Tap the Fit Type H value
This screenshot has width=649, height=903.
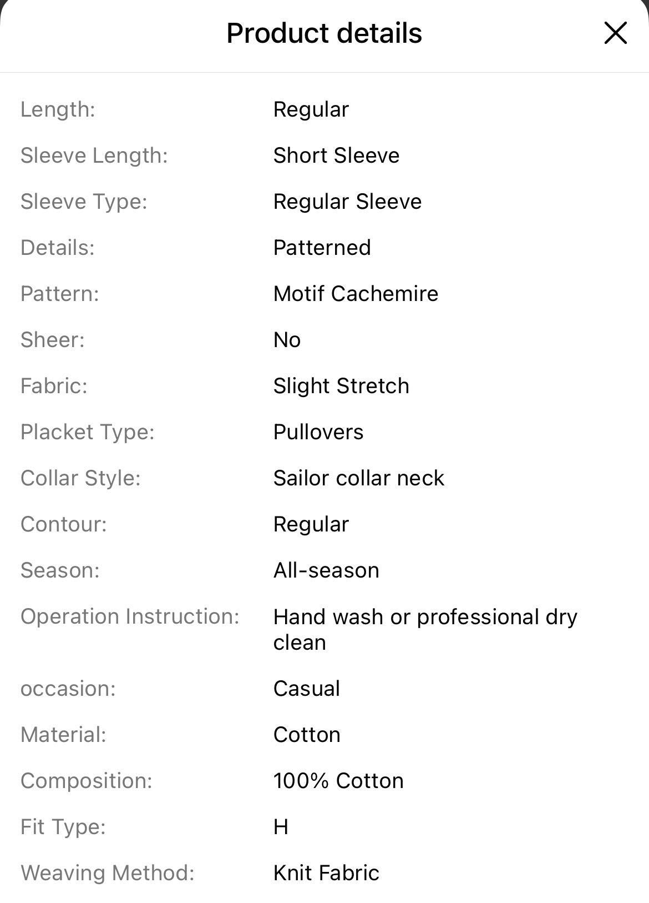[x=281, y=827]
